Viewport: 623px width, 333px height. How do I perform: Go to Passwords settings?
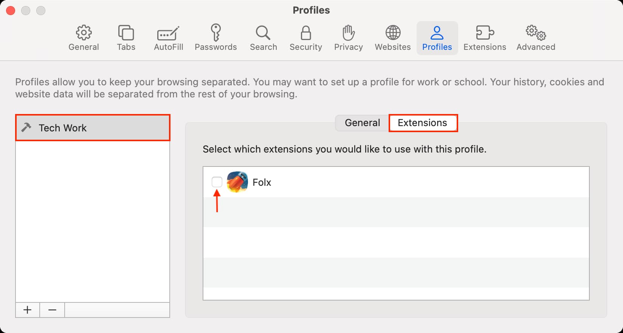tap(215, 38)
